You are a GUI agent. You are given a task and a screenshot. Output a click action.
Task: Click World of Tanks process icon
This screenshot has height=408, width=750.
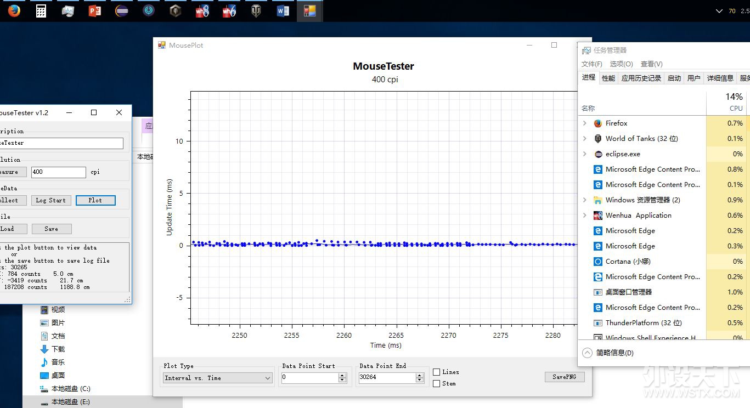click(598, 139)
